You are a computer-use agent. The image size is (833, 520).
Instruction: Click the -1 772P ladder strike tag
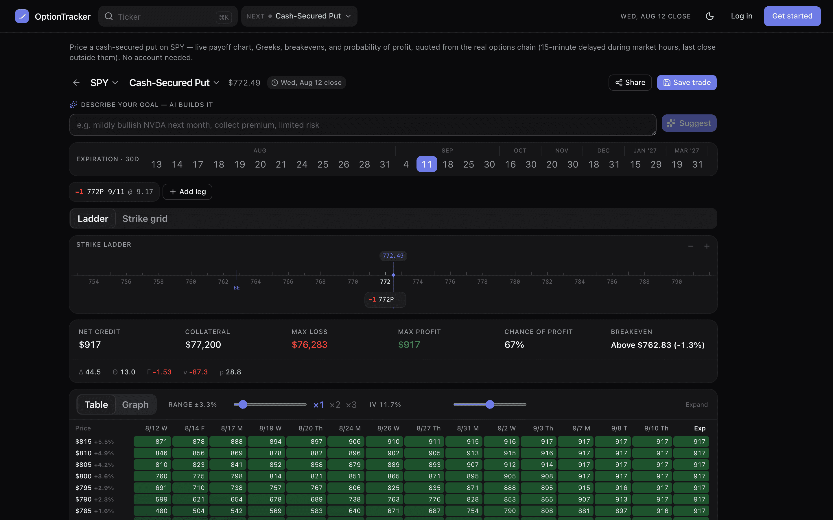(385, 300)
